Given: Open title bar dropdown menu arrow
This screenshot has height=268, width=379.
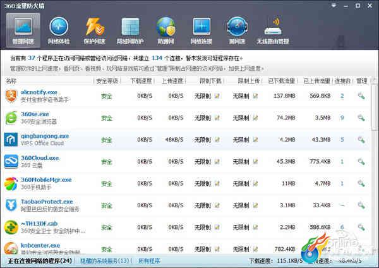Looking at the screenshot, I should pyautogui.click(x=334, y=5).
